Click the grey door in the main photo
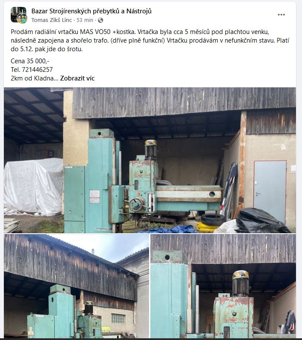 coord(270,191)
